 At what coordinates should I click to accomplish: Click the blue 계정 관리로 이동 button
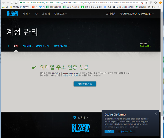(x=85, y=84)
